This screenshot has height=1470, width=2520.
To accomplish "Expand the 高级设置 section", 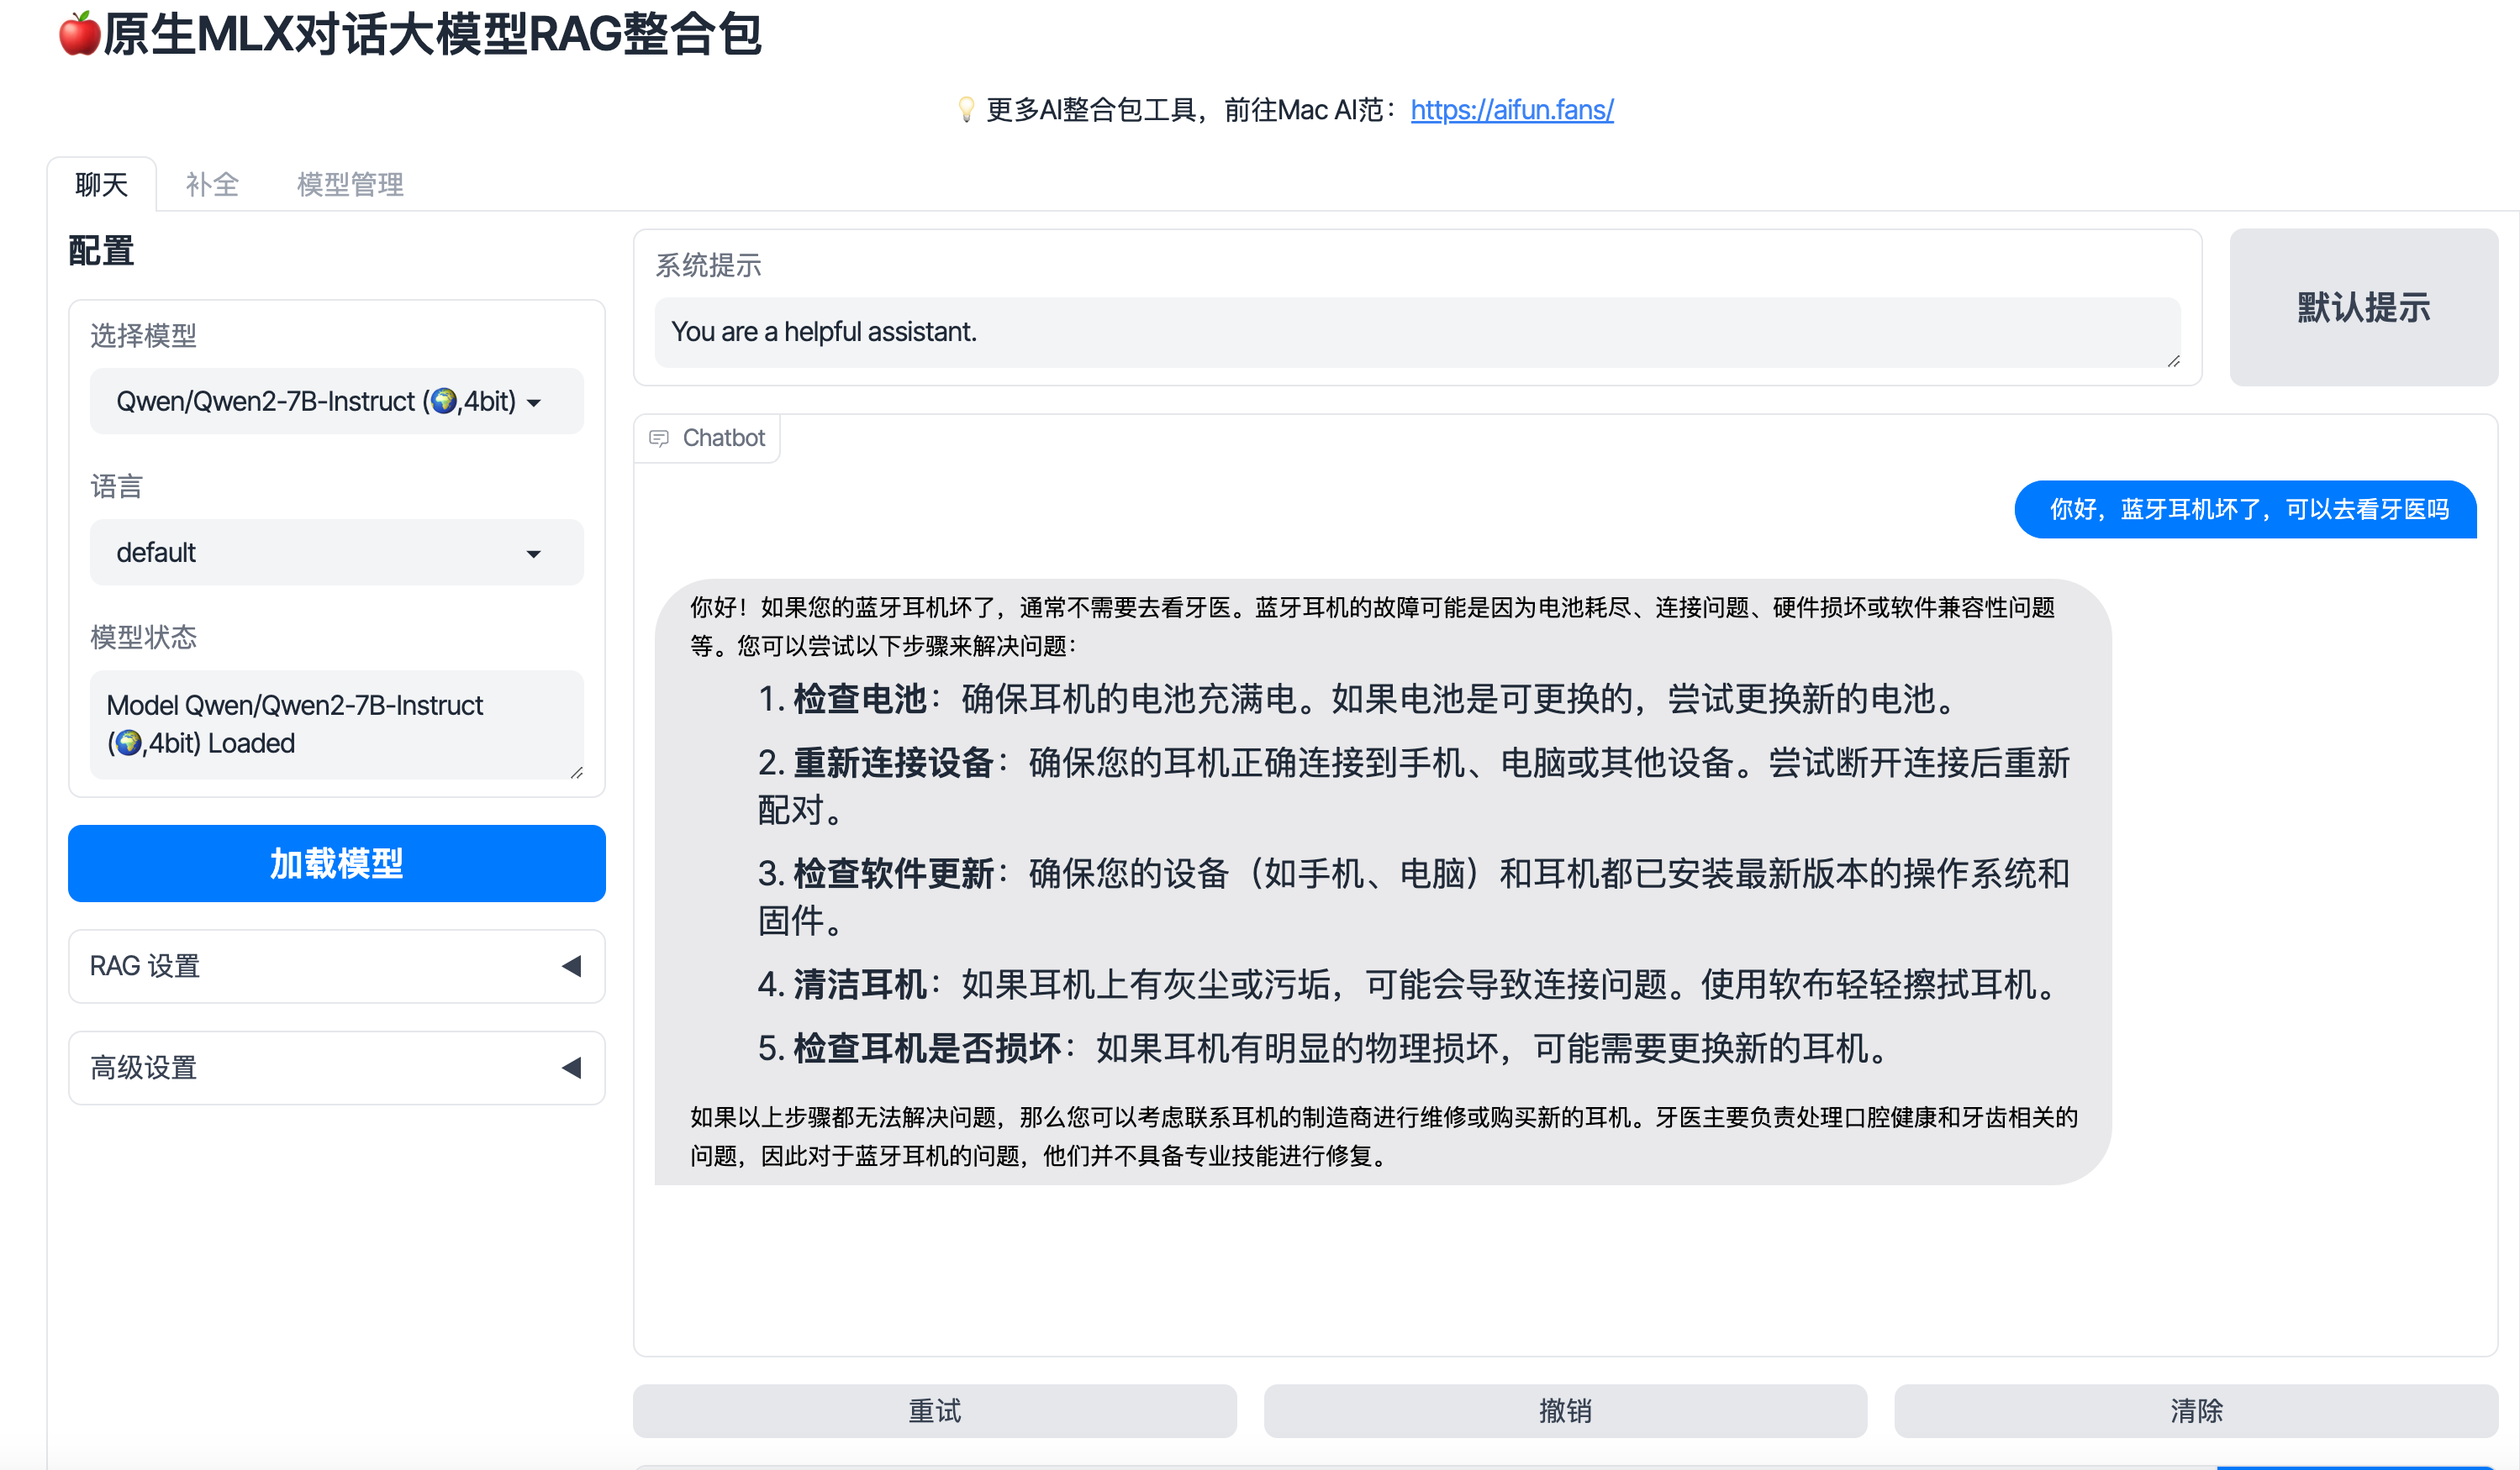I will [337, 1068].
